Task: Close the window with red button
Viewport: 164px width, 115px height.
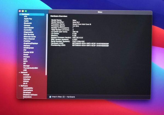Action: click(20, 11)
